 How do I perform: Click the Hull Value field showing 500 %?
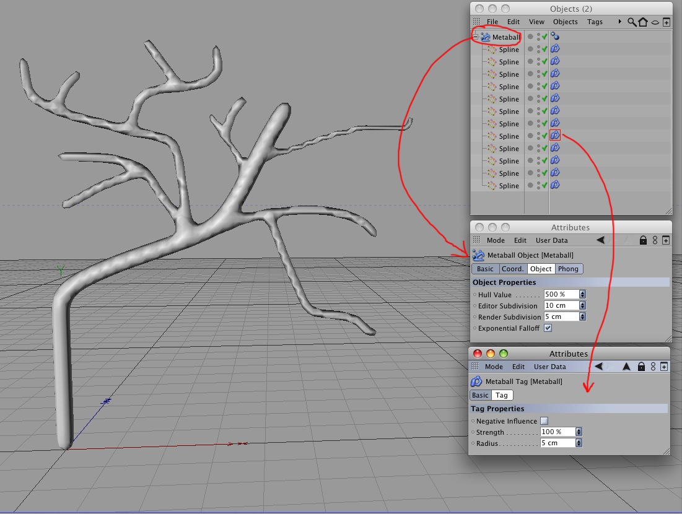pos(561,294)
